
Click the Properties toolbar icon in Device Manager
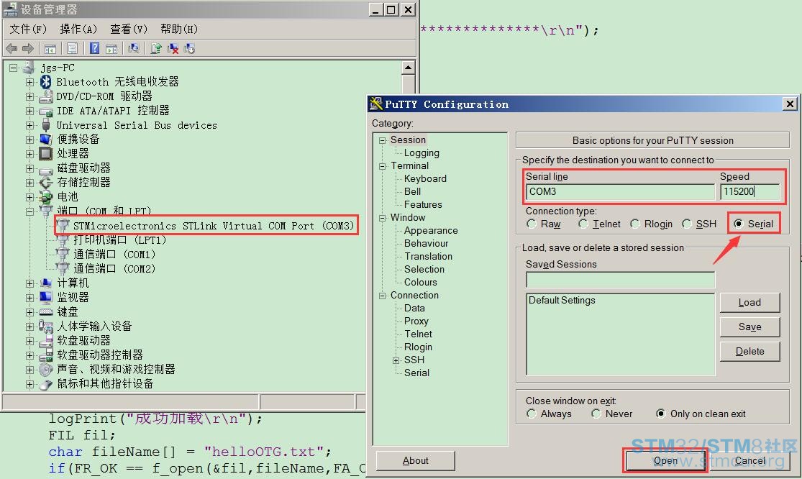tap(72, 49)
